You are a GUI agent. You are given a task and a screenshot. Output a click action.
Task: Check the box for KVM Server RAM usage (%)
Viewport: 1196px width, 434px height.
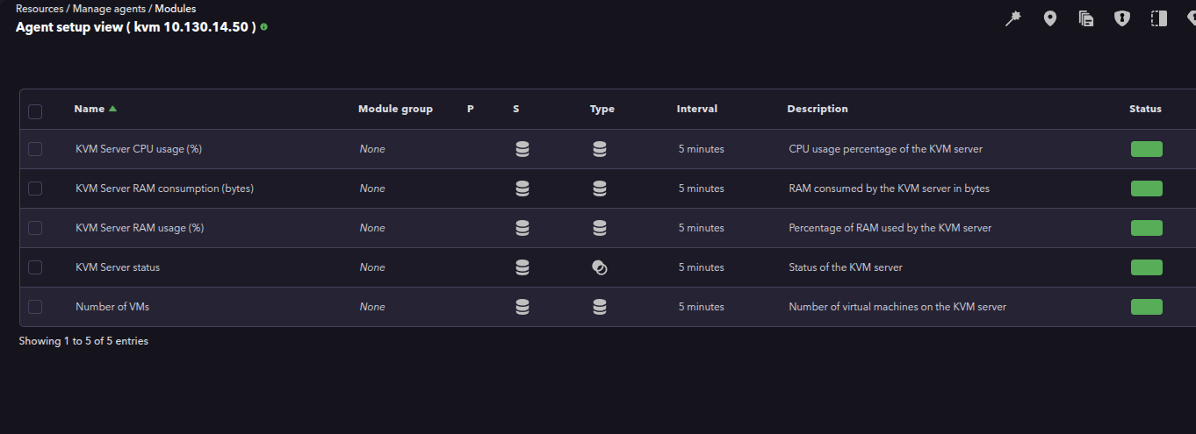coord(35,228)
